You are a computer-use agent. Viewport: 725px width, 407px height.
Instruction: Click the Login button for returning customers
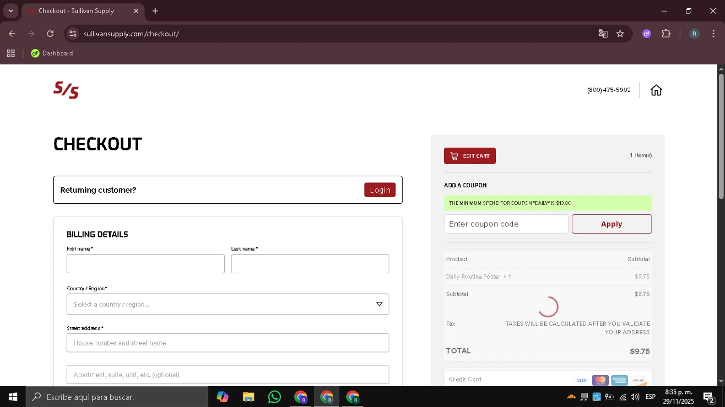[380, 190]
